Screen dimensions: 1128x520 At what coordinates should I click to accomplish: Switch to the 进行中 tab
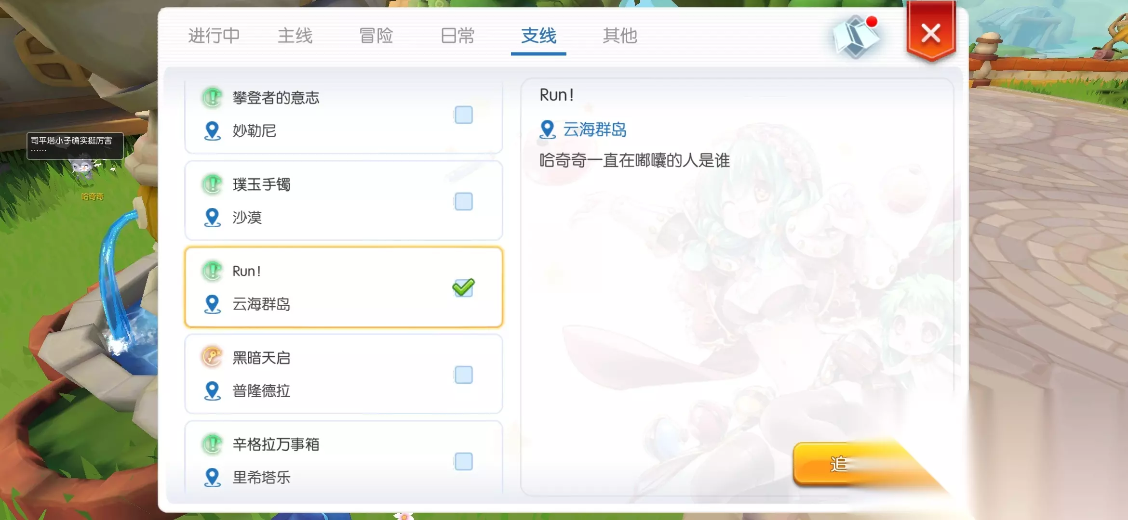click(214, 36)
